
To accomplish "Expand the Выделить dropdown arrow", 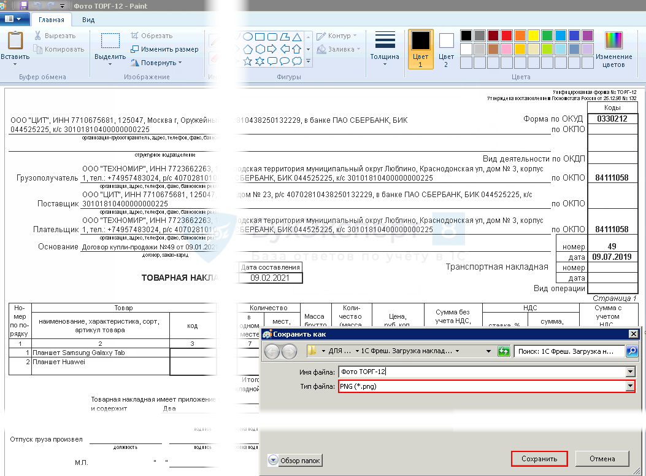I will click(x=110, y=64).
